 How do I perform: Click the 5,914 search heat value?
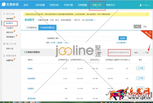65,78
